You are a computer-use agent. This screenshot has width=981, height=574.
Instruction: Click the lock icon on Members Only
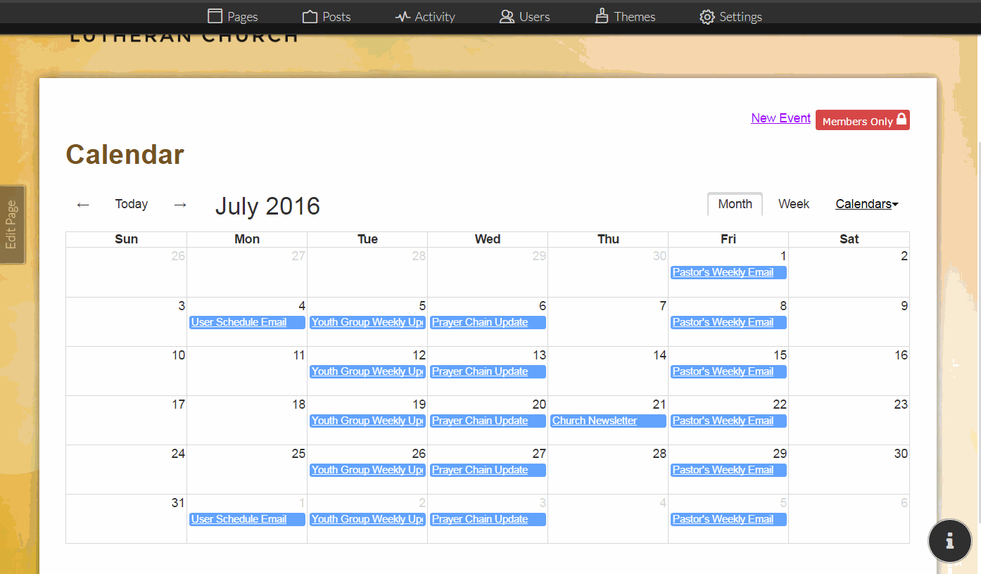pyautogui.click(x=901, y=120)
